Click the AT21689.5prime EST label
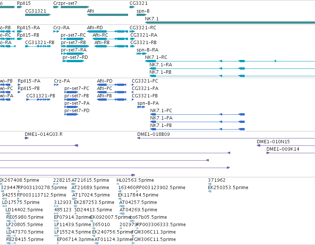 click(x=90, y=188)
